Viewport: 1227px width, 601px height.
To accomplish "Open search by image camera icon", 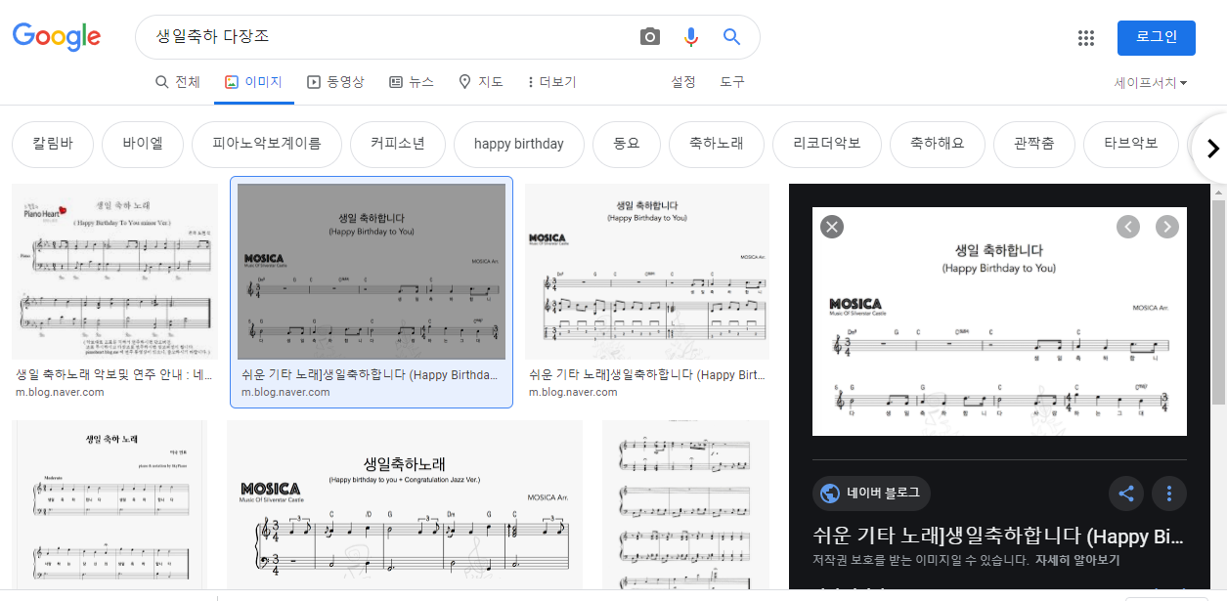I will pos(650,37).
